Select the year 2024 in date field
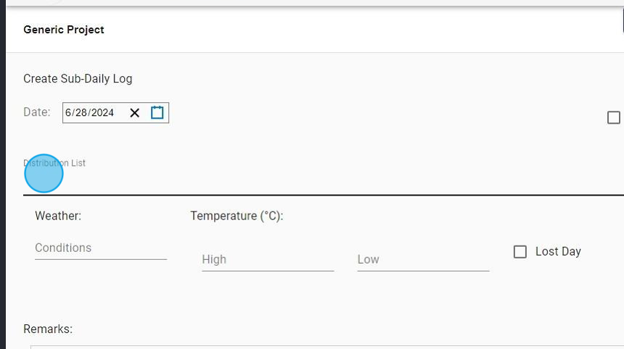Viewport: 624px width, 349px height. point(102,113)
